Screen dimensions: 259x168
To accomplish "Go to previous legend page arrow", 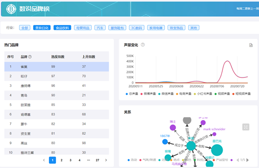I will click(238, 160).
